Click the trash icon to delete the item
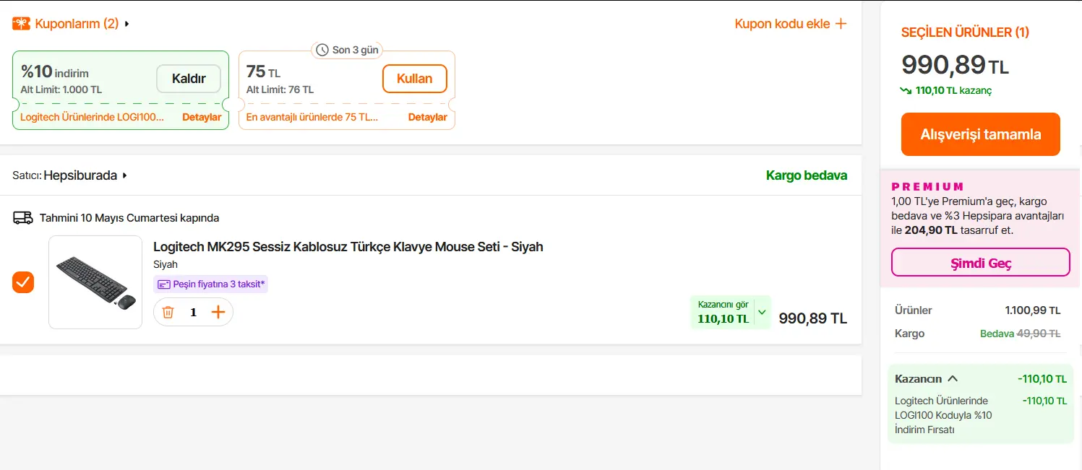Image resolution: width=1082 pixels, height=470 pixels. pyautogui.click(x=168, y=312)
